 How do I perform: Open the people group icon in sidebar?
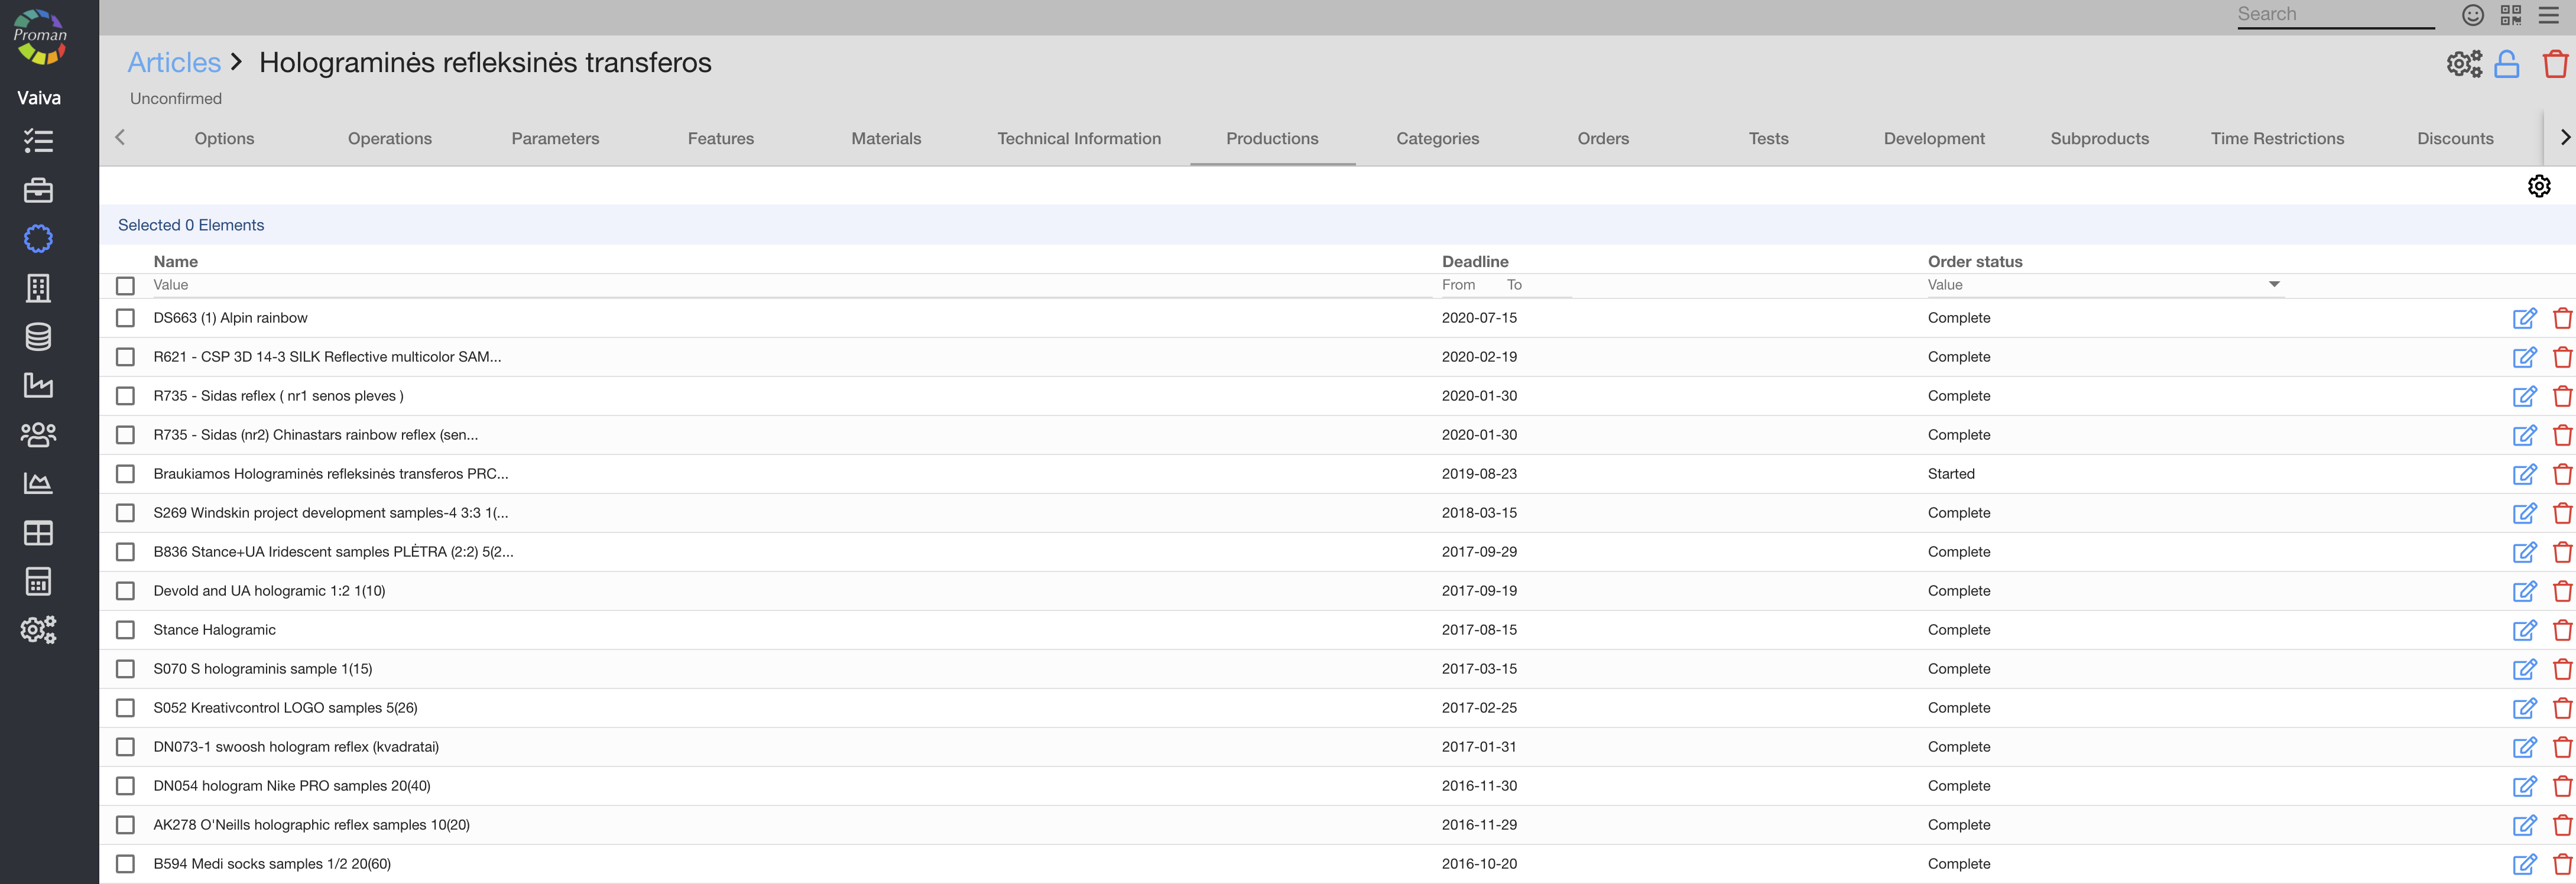coord(38,434)
